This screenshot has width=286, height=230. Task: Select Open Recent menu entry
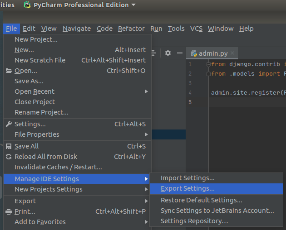coord(77,91)
